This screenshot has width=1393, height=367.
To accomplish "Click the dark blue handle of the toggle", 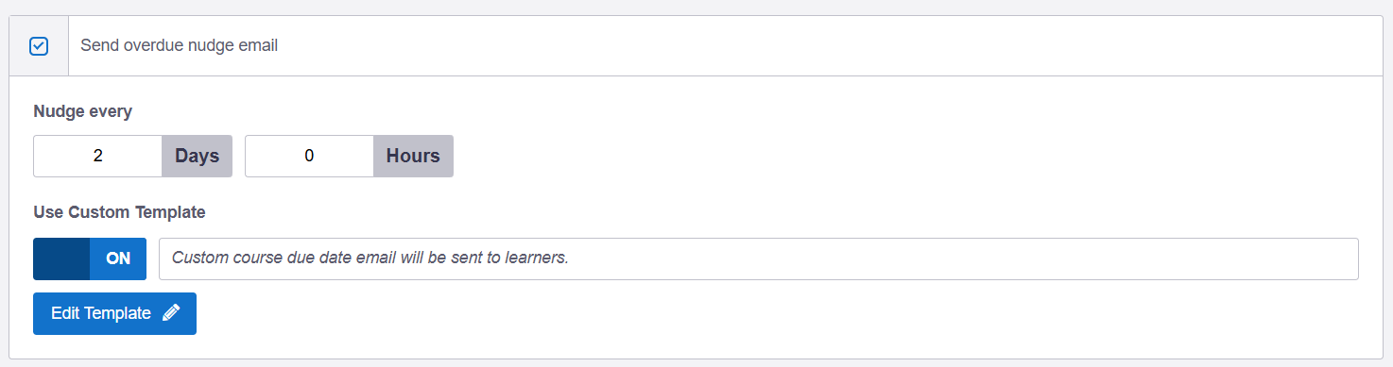I will coord(61,259).
